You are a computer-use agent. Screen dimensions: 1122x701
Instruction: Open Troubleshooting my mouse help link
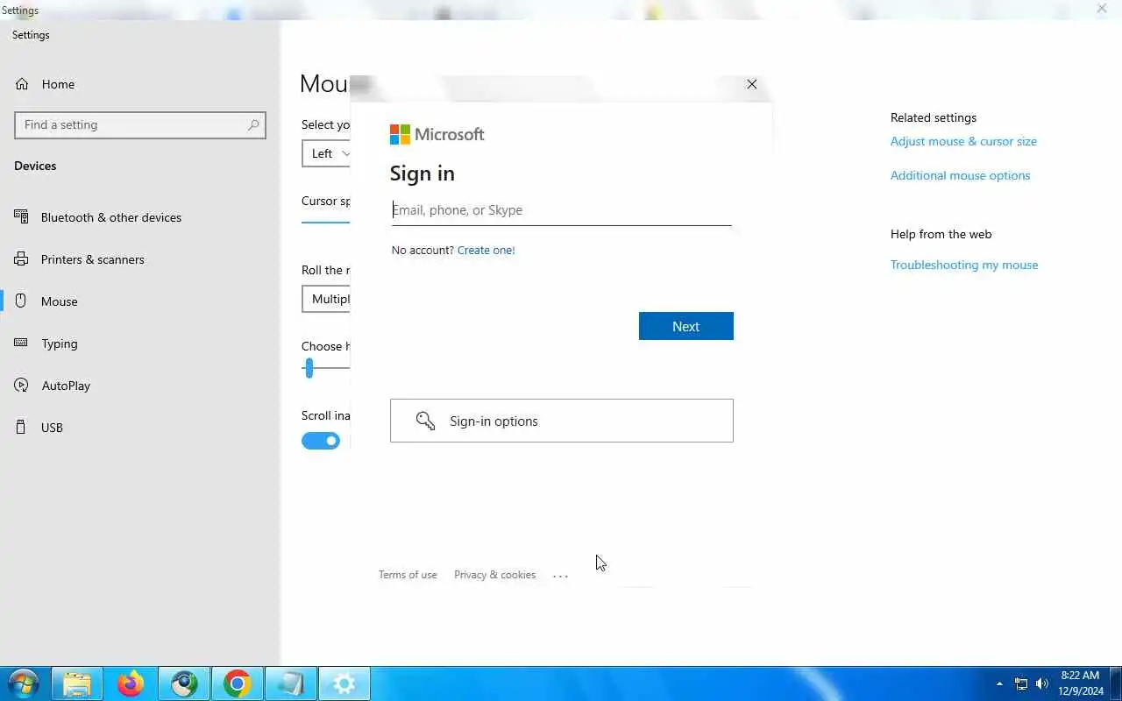pos(964,265)
